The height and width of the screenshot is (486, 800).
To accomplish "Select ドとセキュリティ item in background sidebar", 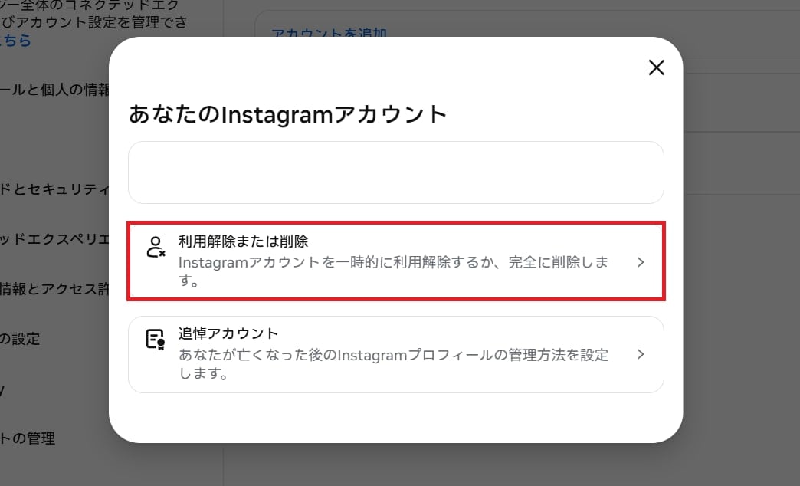I will pos(54,189).
